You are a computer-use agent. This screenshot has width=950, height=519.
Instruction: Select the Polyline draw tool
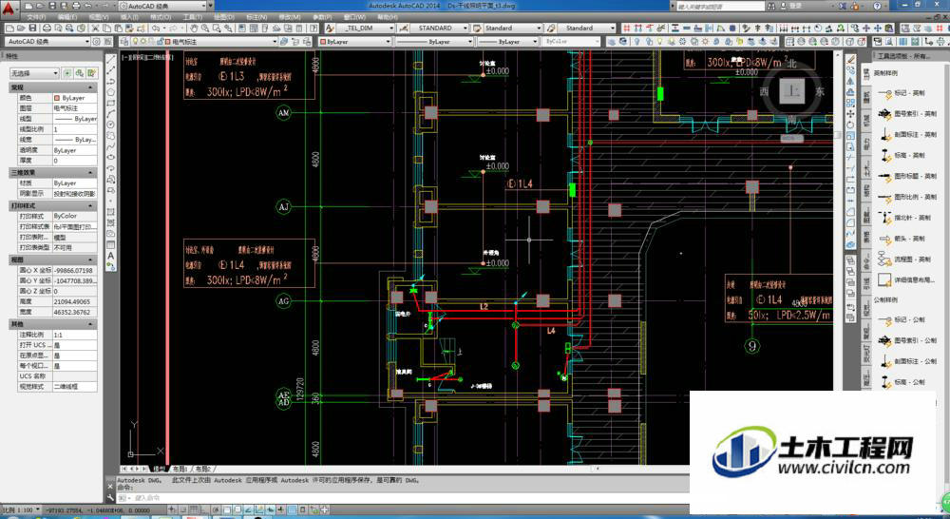(x=111, y=81)
